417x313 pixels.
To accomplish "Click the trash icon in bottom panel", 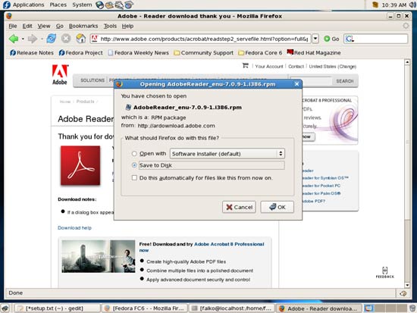I will (412, 308).
